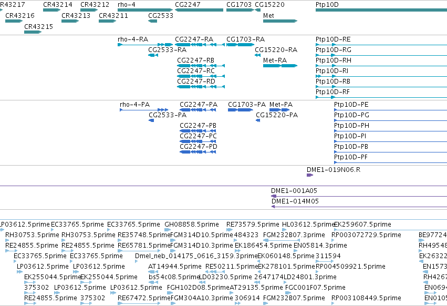The width and height of the screenshot is (447, 306).
Task: Open the AT14944.5prime EST label
Action: click(175, 267)
